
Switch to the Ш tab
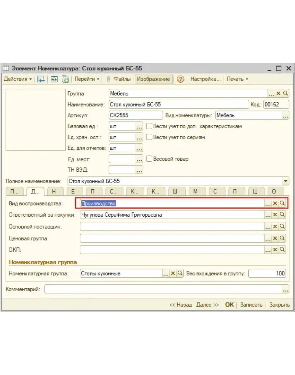click(x=175, y=192)
